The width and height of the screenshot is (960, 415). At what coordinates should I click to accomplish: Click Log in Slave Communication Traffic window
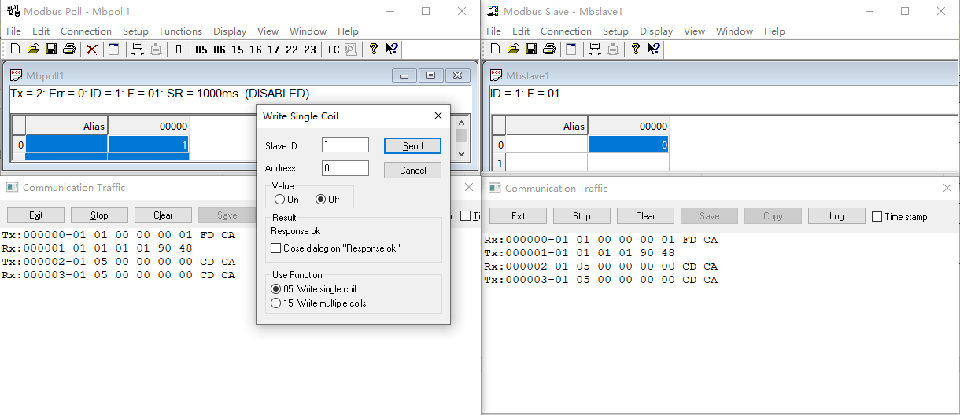point(836,216)
